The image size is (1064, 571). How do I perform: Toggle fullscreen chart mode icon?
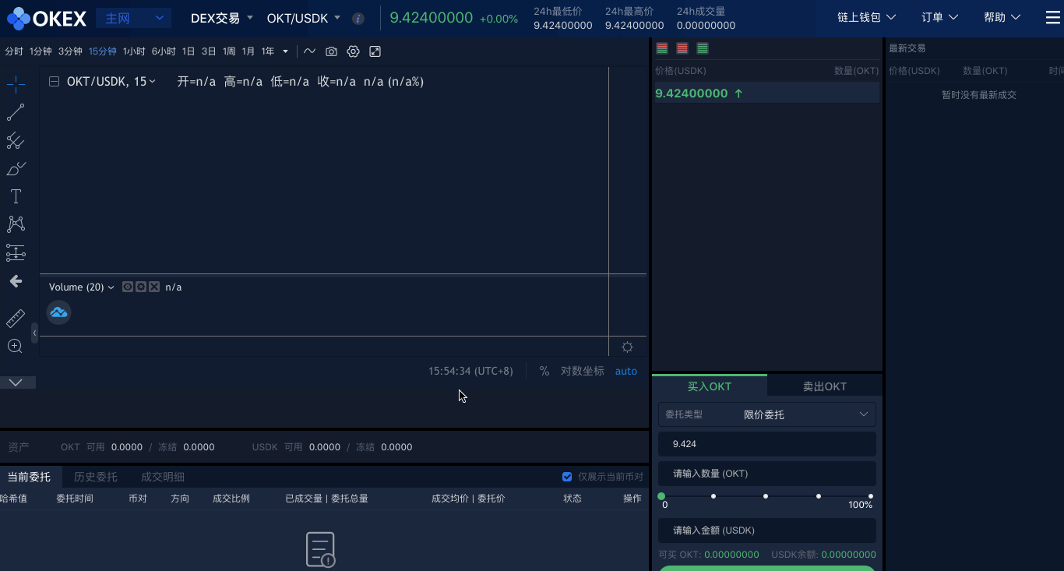pyautogui.click(x=375, y=51)
